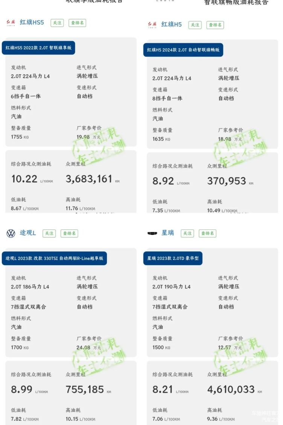This screenshot has height=425, width=283.
Task: Open 查排名 for 星瑞
Action: (x=207, y=233)
